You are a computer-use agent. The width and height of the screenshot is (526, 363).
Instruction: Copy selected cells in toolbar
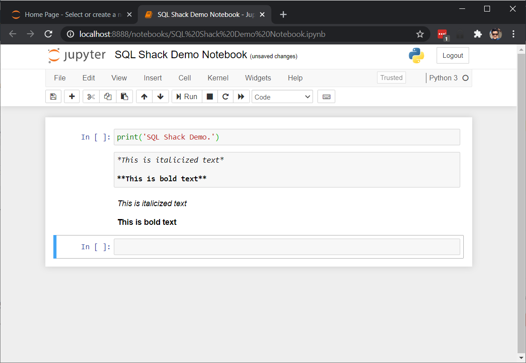pos(108,97)
